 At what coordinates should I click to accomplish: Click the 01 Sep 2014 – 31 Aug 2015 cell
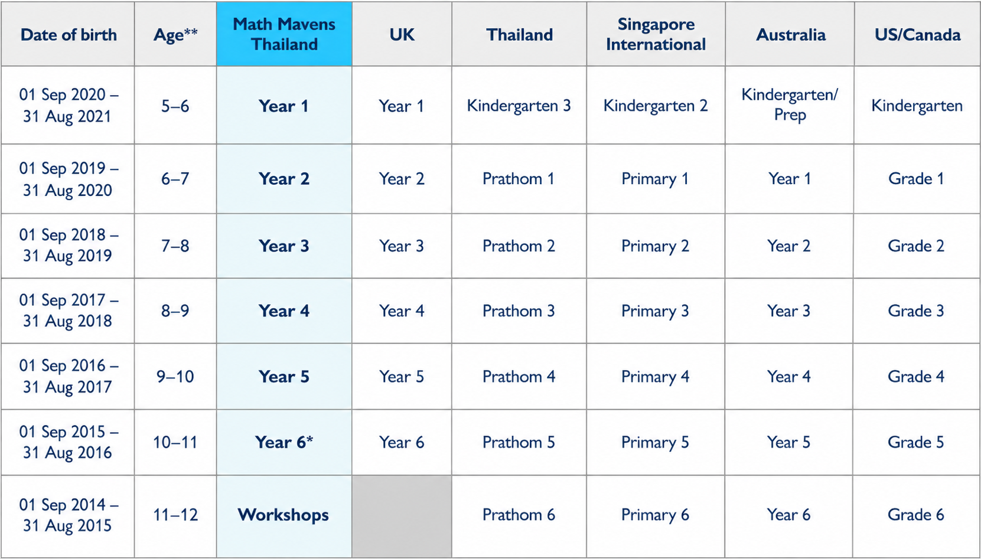coord(68,516)
